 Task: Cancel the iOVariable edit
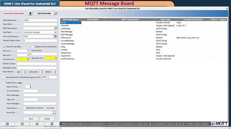(47, 119)
